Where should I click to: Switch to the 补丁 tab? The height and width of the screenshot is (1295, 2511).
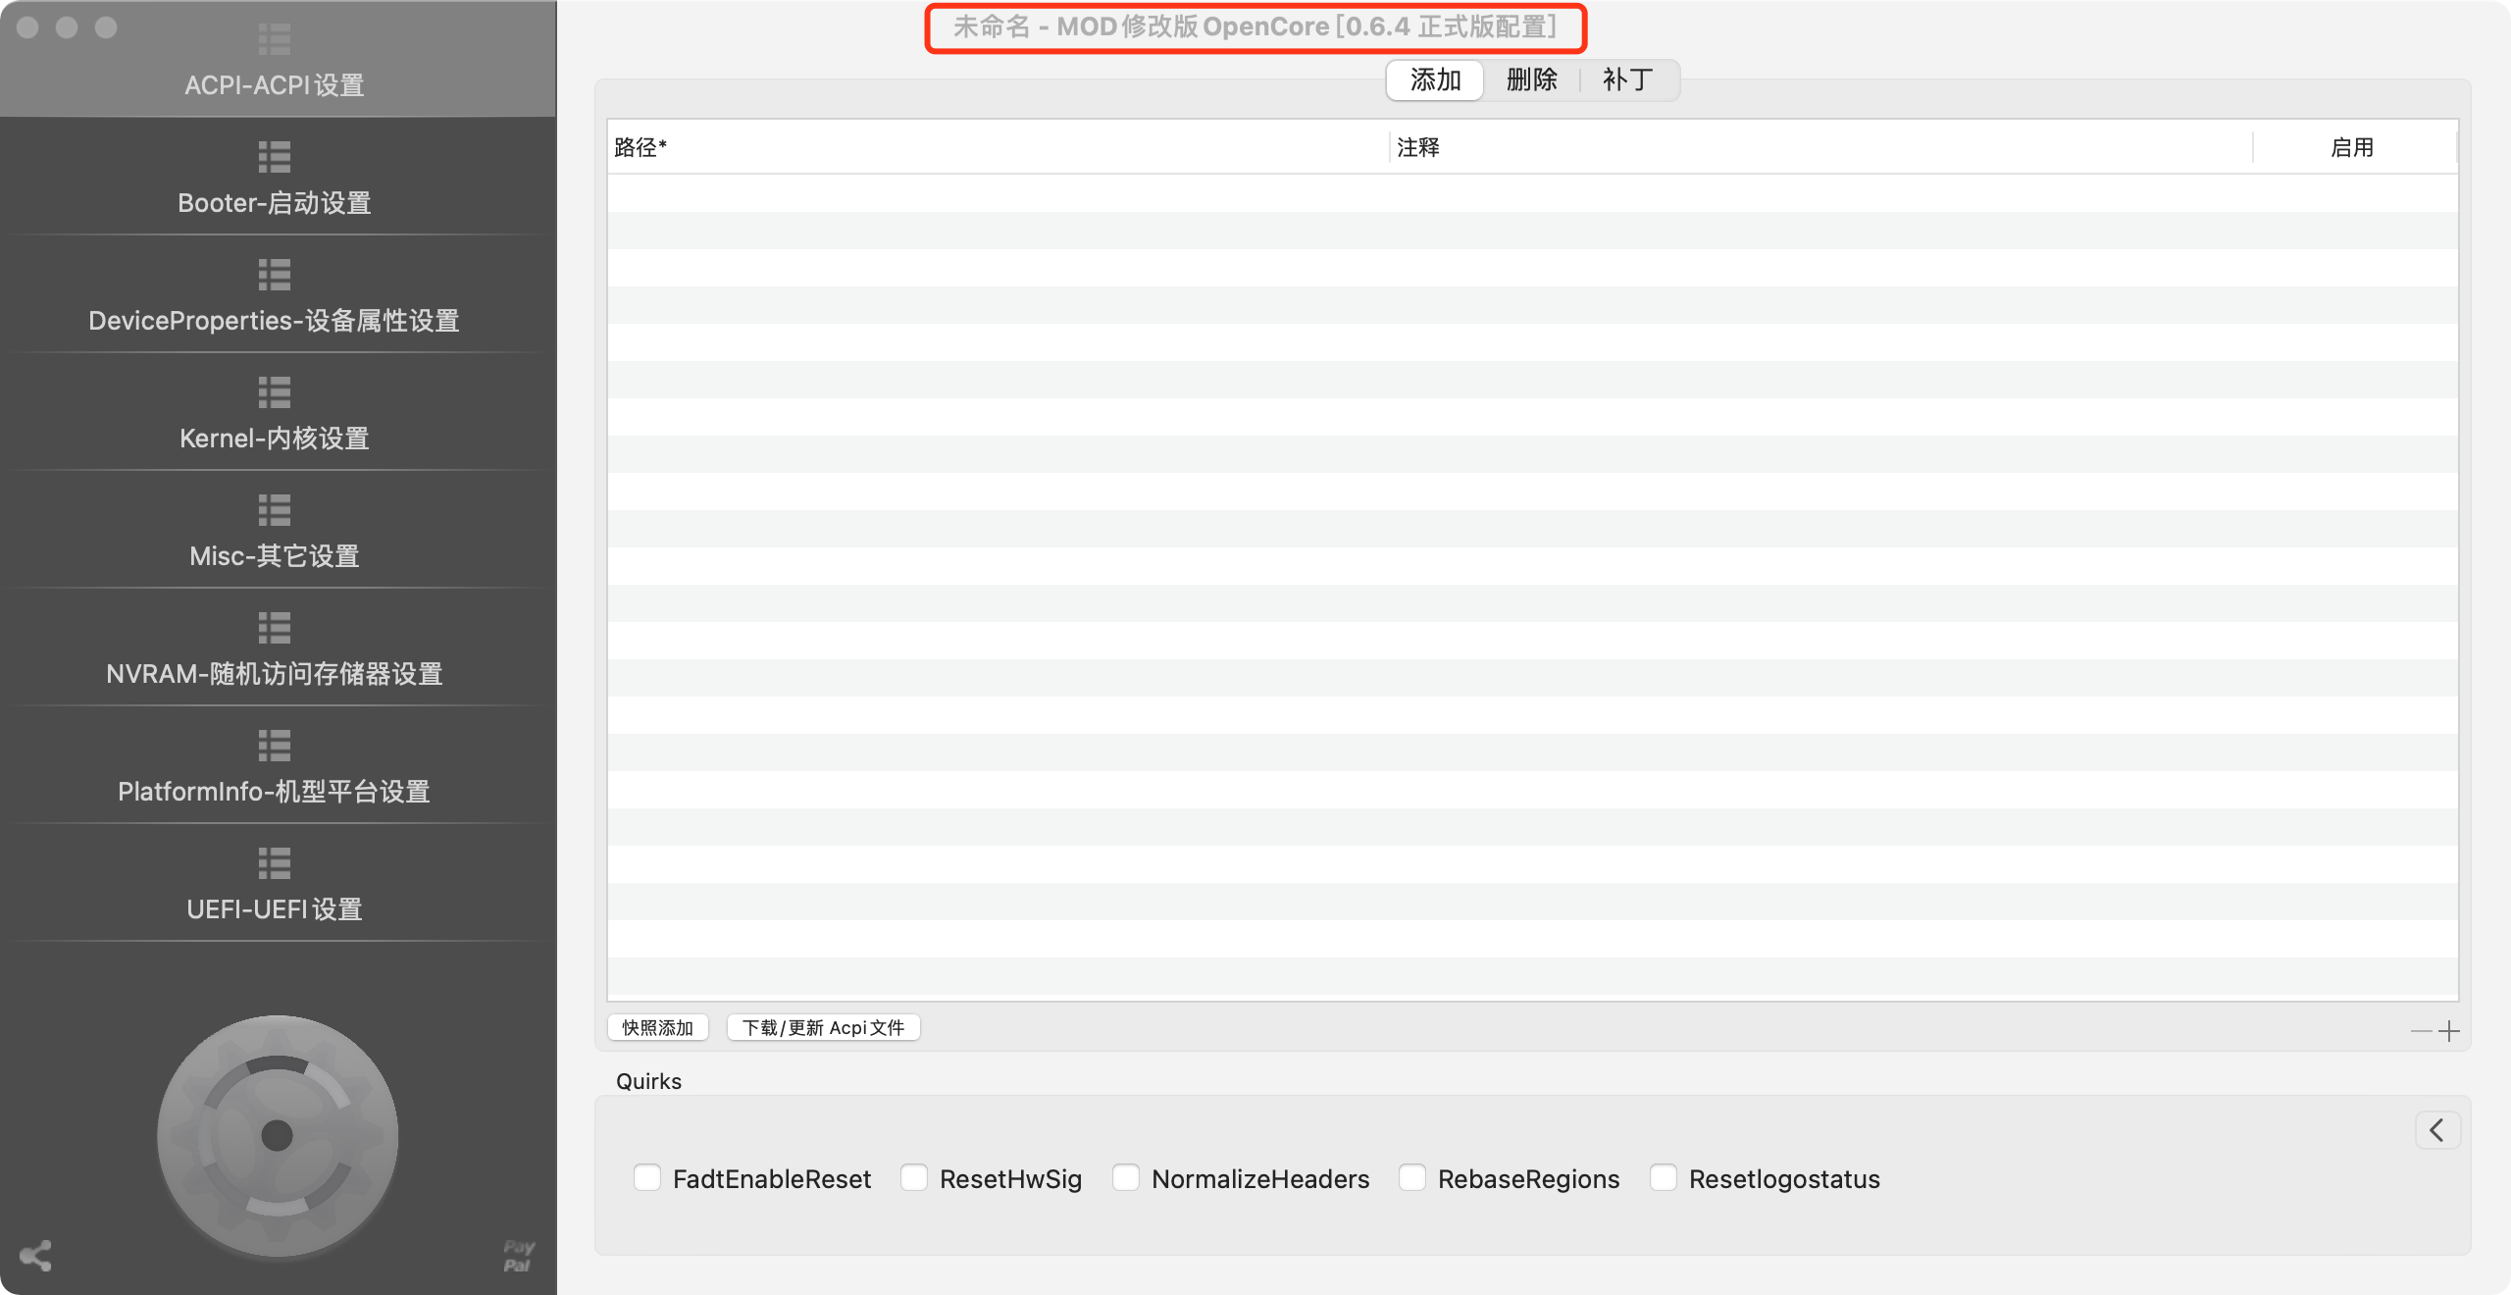tap(1628, 79)
